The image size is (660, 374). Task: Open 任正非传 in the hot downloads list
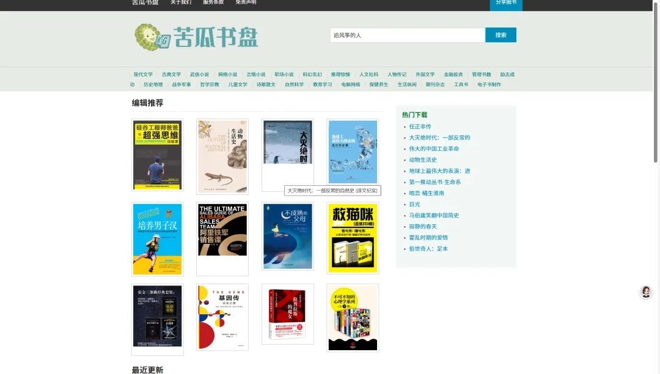[420, 127]
